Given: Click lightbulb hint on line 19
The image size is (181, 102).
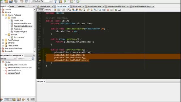Looking at the screenshot, I should (40, 60).
